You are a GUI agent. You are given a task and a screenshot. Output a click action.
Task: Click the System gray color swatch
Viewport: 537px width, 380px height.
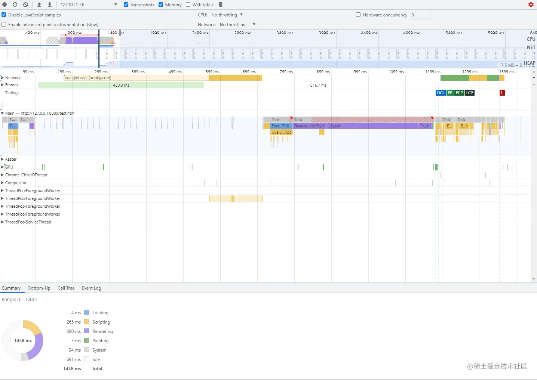click(87, 350)
